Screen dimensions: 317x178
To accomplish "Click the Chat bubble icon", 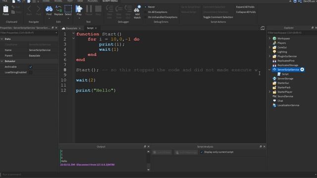I will point(274,101).
